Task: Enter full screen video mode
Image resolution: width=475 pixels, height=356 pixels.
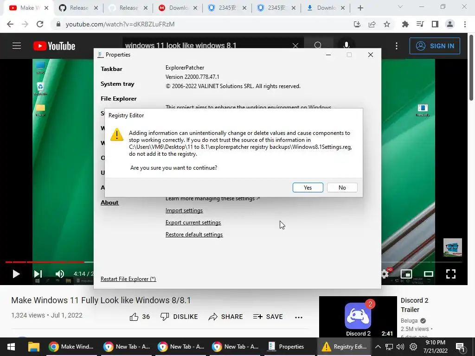Action: (x=451, y=274)
